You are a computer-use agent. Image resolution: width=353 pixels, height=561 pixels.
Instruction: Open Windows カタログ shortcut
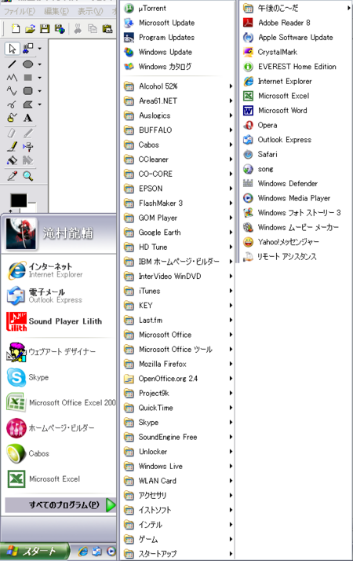[x=177, y=67]
